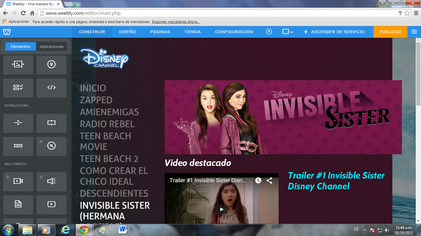Bookmark this page with the star icon
The image size is (421, 236).
407,13
